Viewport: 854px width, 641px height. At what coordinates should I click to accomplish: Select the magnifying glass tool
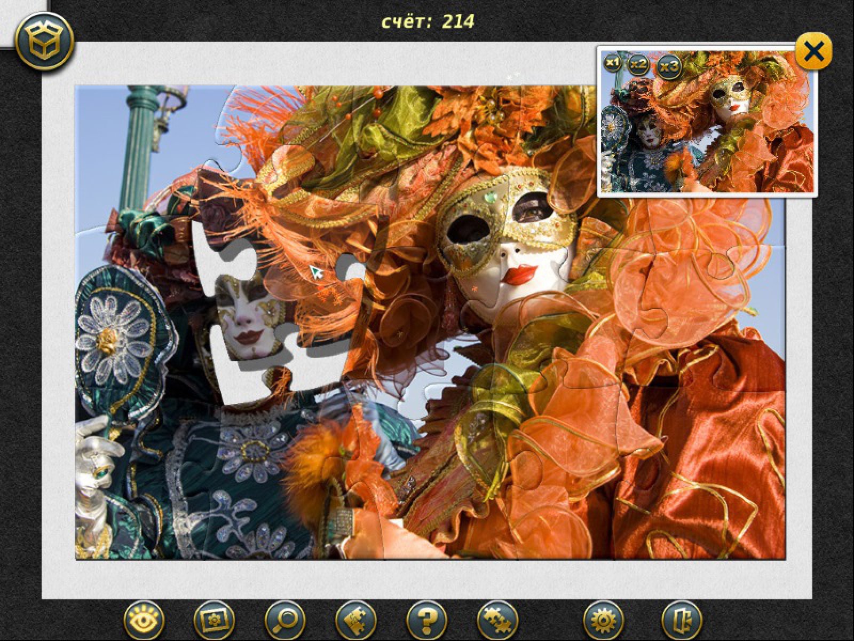click(284, 620)
